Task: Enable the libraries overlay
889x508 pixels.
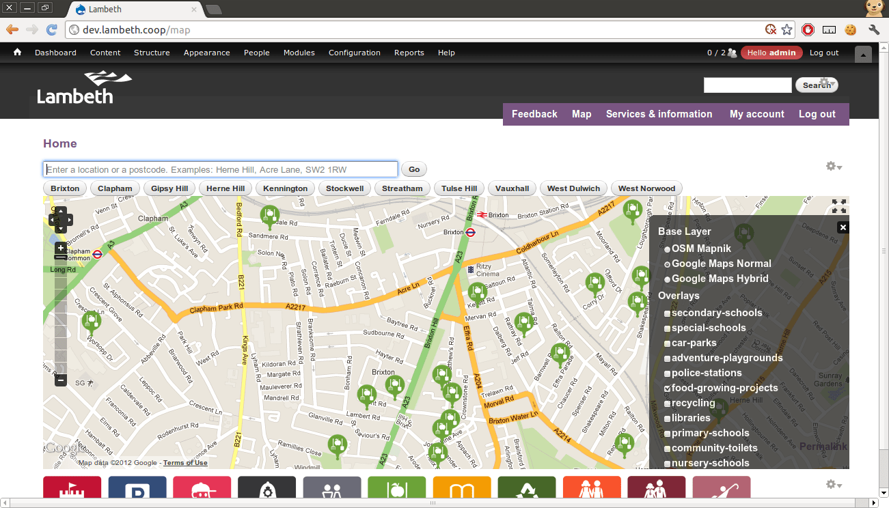Action: point(668,419)
